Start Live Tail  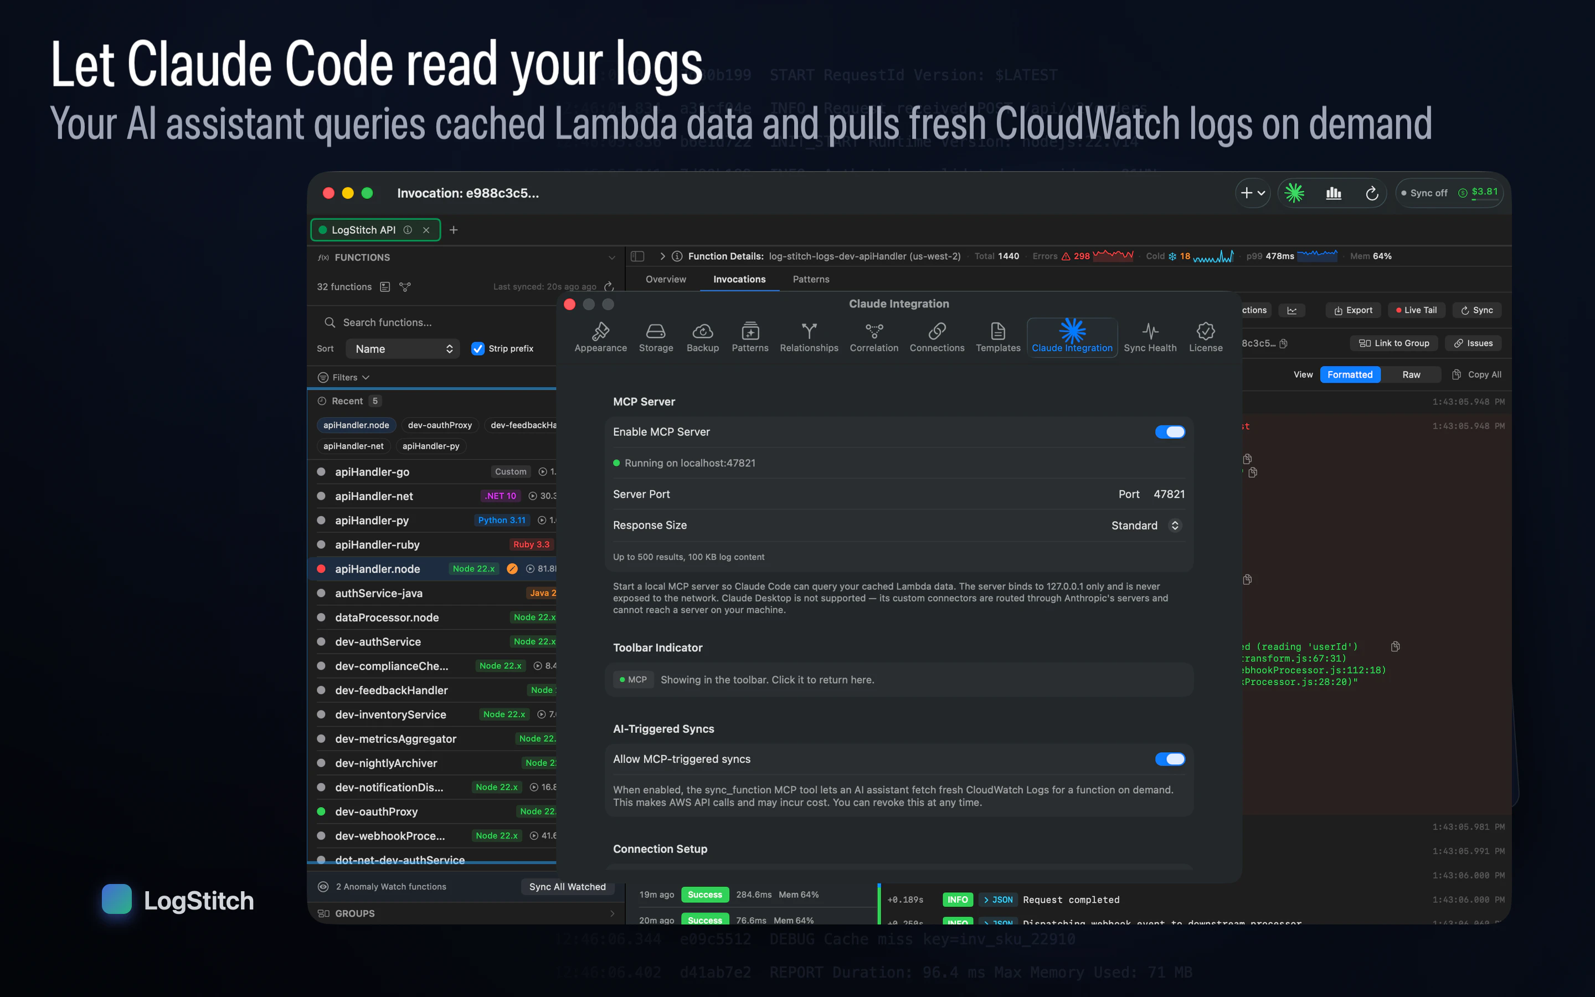[x=1416, y=310]
